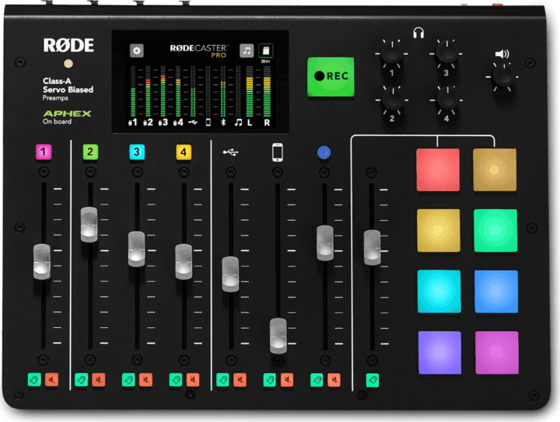
Task: Grab the channel 2 fader knob
Action: click(89, 225)
